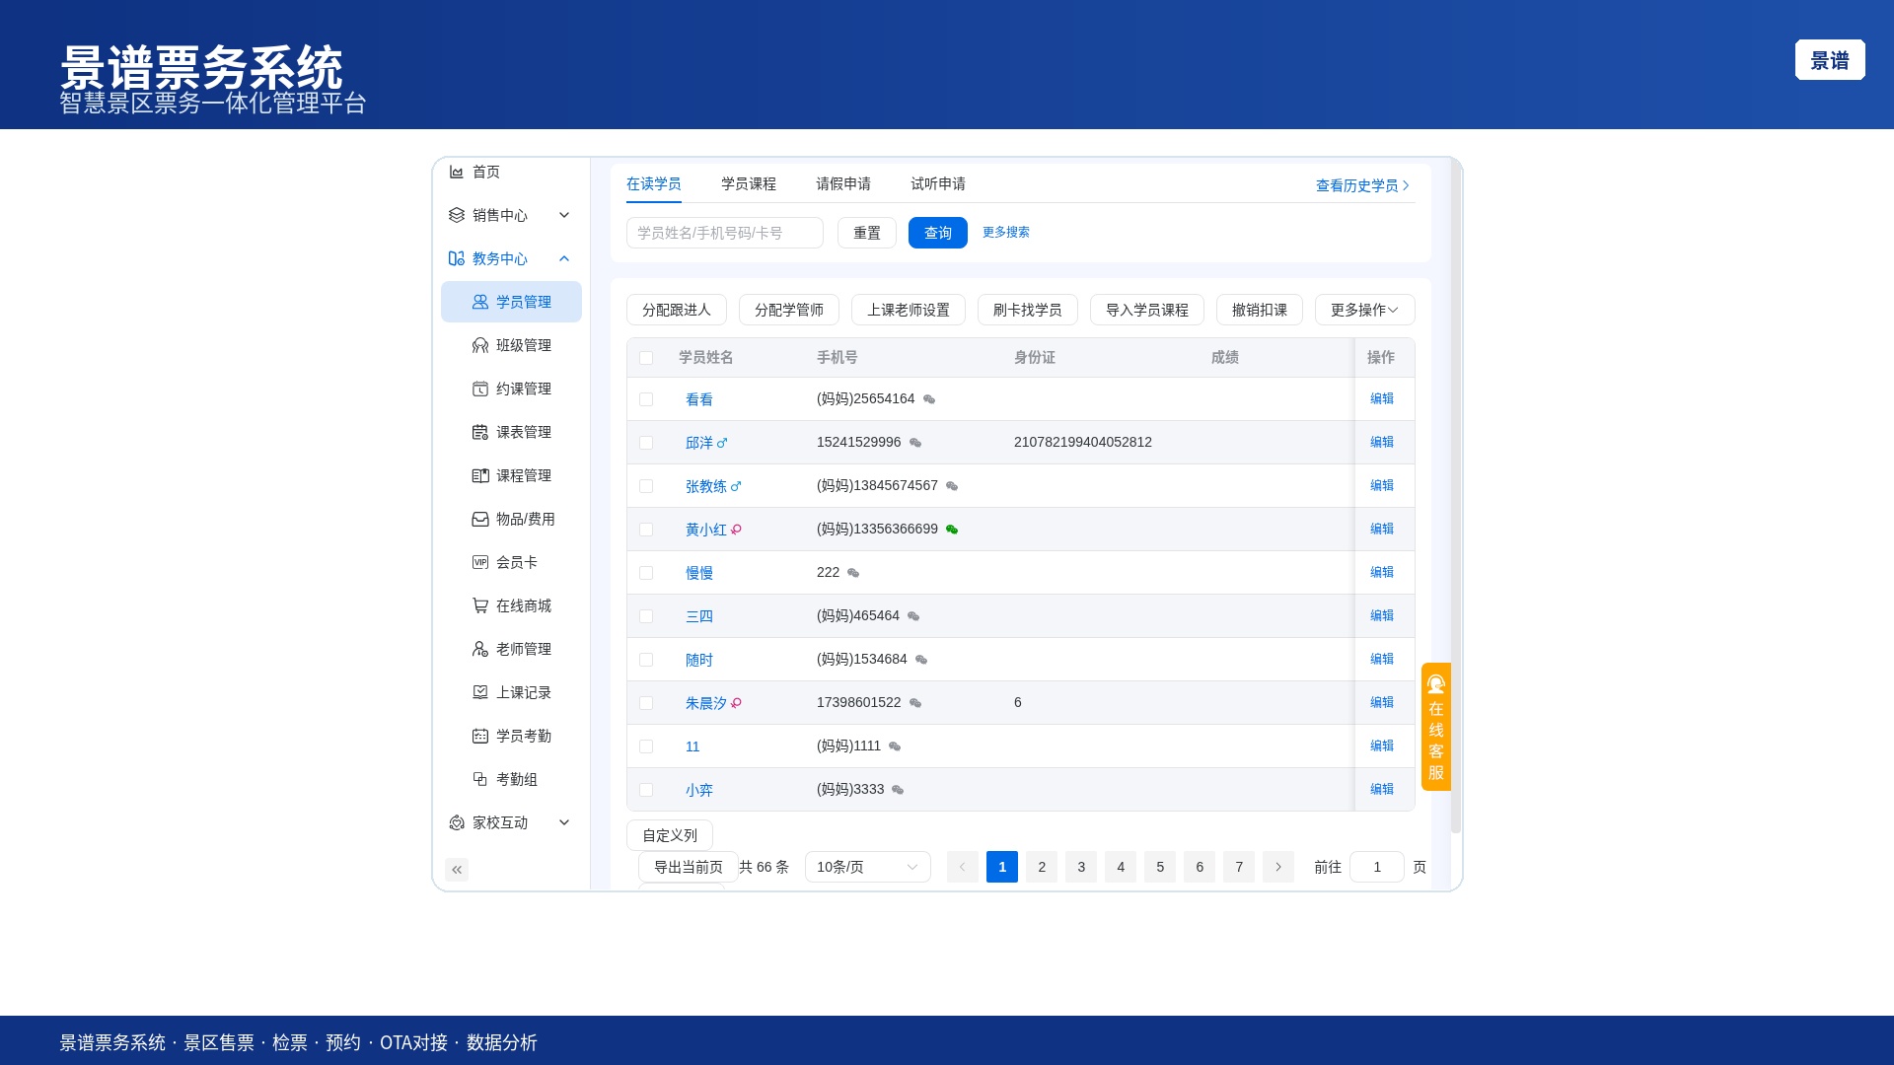Click the 课程管理 book icon
Viewport: 1894px width, 1065px height.
pos(480,475)
